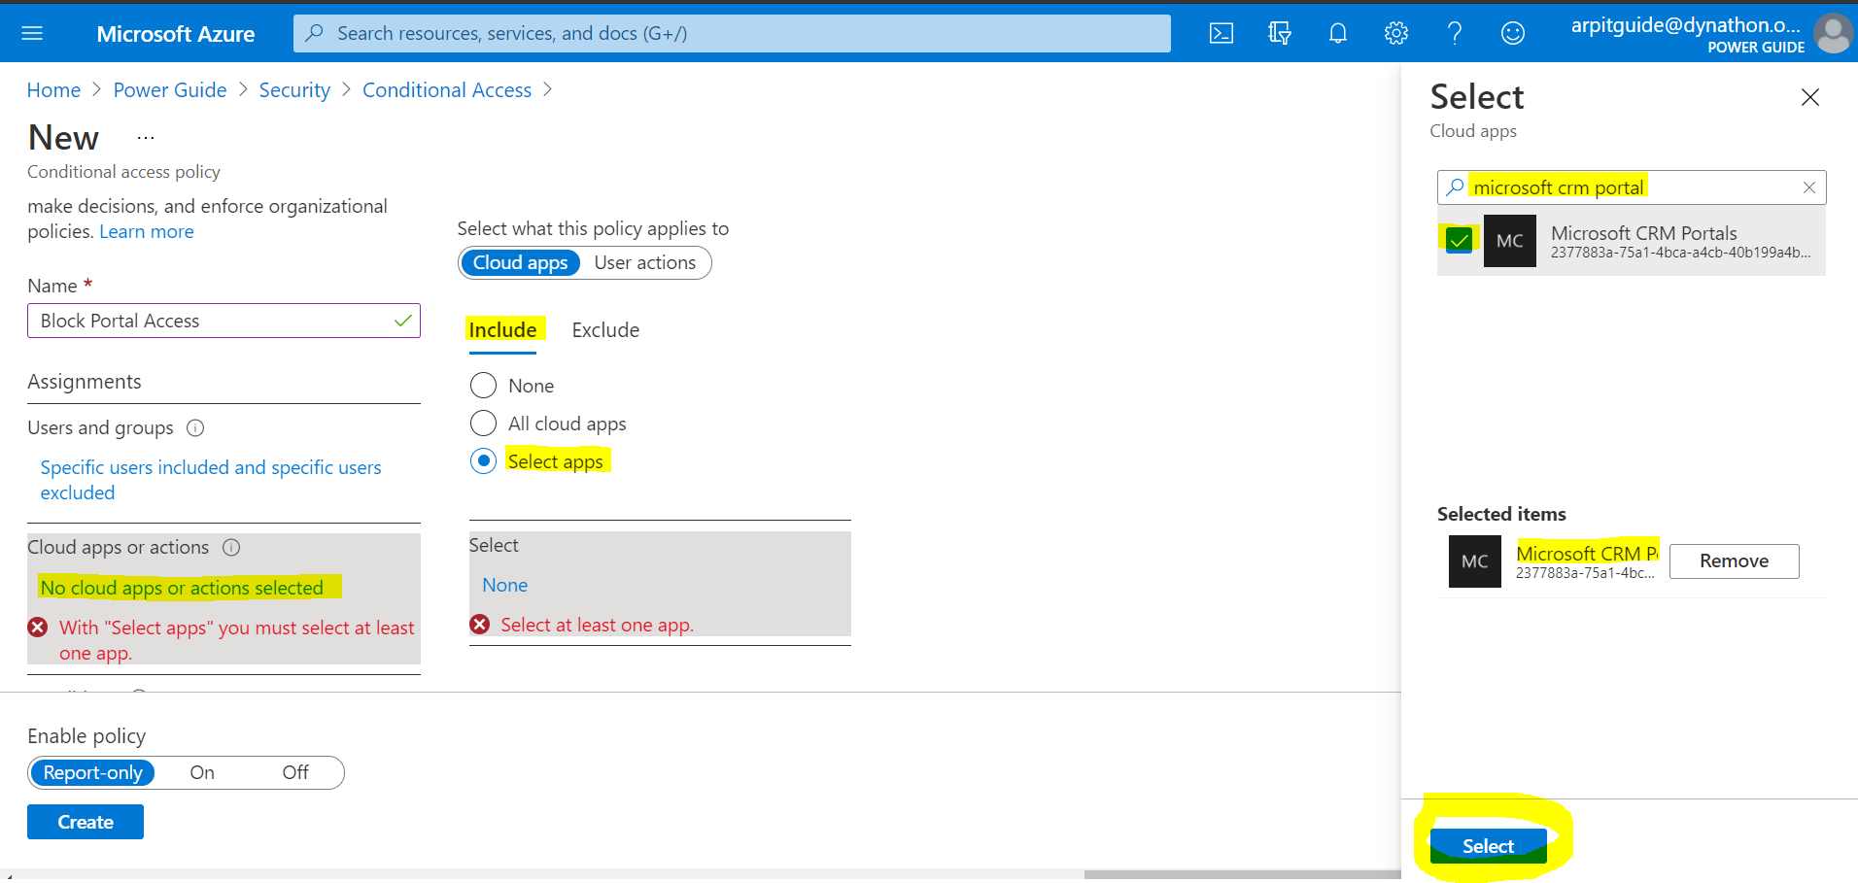1858x883 pixels.
Task: Open the Directories and subscriptions filter icon
Action: (x=1280, y=33)
